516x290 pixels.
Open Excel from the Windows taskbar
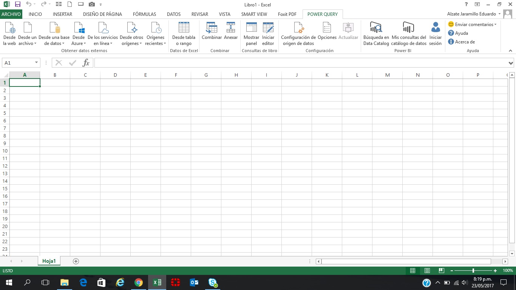(x=157, y=282)
